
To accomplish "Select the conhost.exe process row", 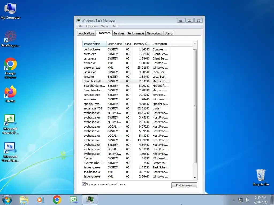I will pyautogui.click(x=126, y=49).
